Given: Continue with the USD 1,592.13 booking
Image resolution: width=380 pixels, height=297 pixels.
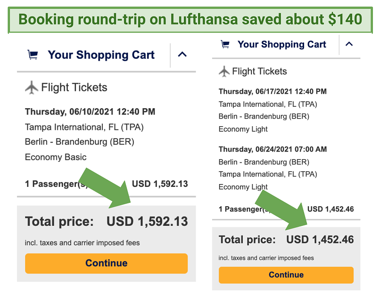Looking at the screenshot, I should click(x=106, y=263).
